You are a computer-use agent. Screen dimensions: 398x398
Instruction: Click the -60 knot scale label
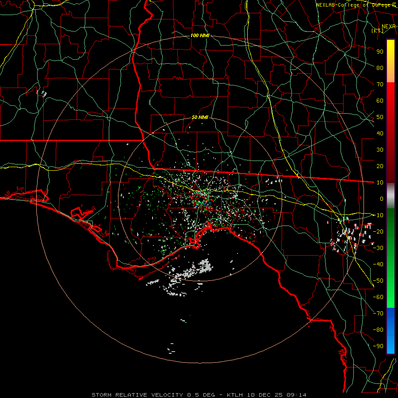[x=378, y=297]
